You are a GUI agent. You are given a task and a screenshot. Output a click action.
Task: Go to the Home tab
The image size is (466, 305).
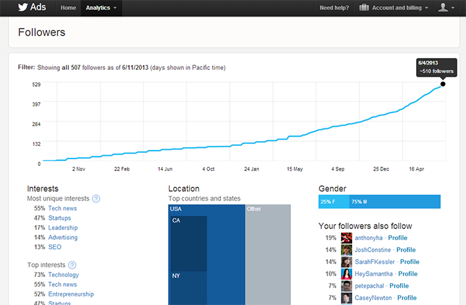67,8
